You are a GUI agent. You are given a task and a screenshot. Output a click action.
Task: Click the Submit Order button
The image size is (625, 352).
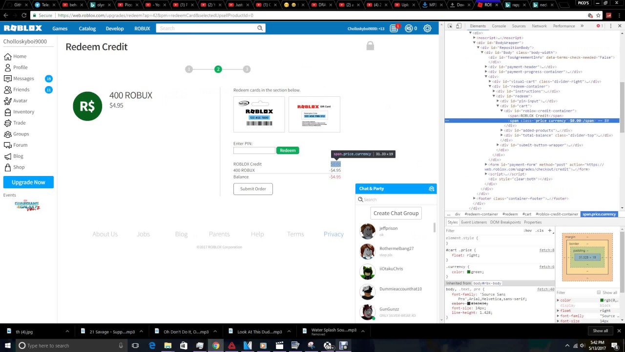(253, 189)
